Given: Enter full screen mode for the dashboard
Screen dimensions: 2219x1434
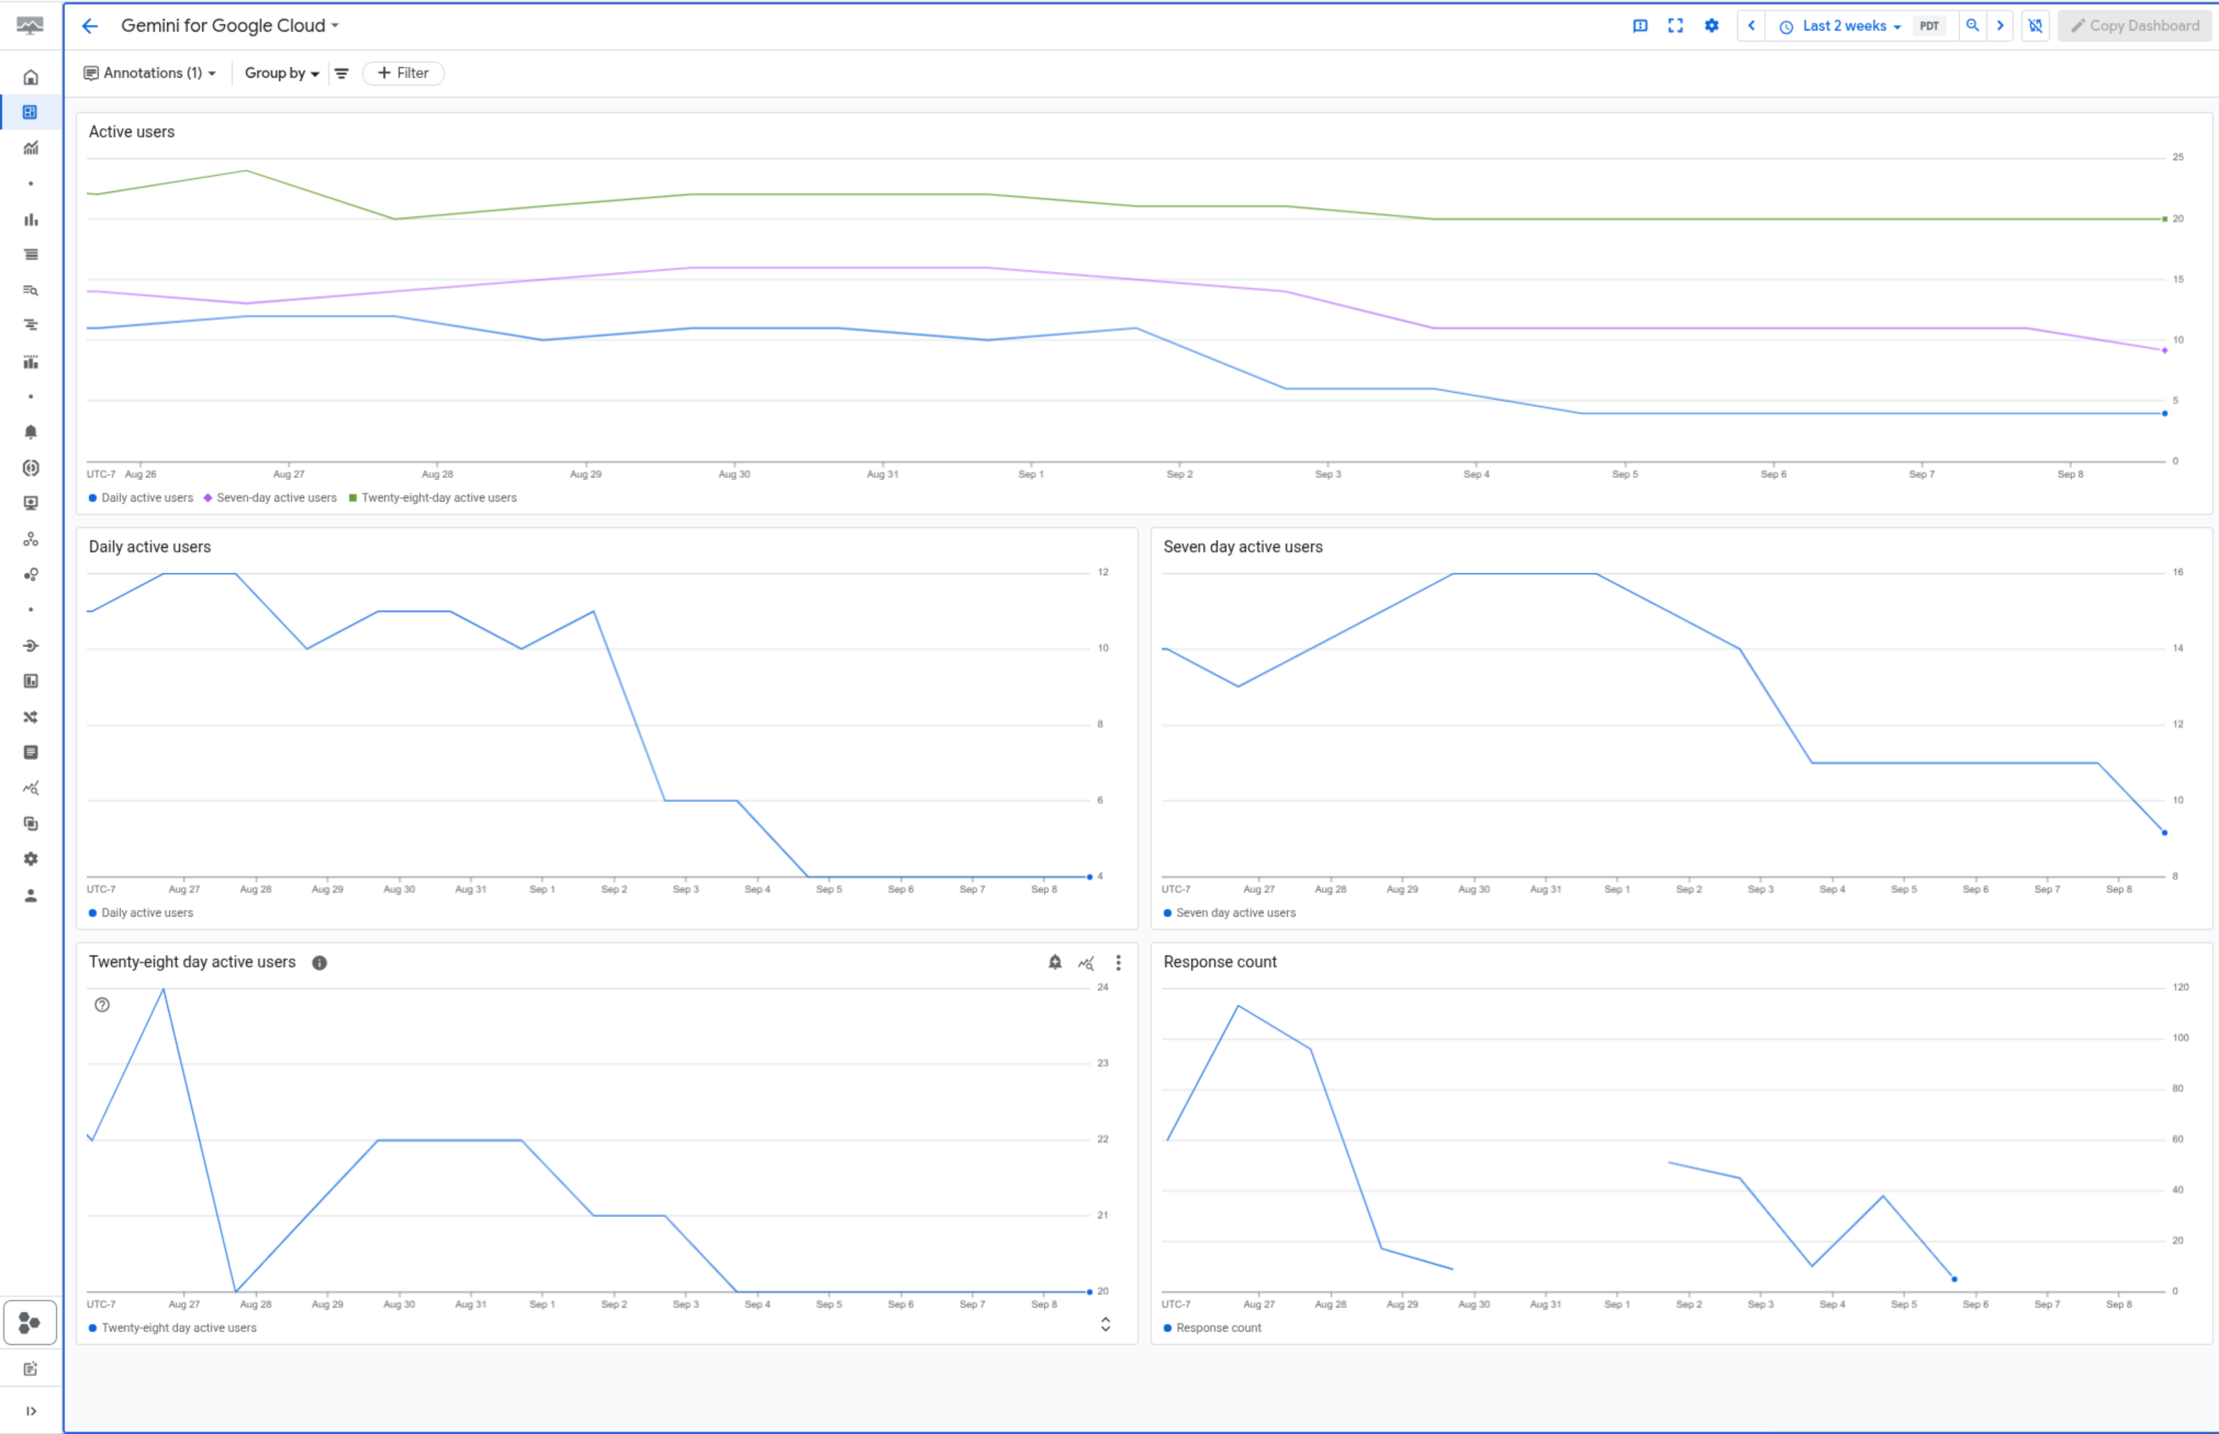Looking at the screenshot, I should (x=1675, y=25).
